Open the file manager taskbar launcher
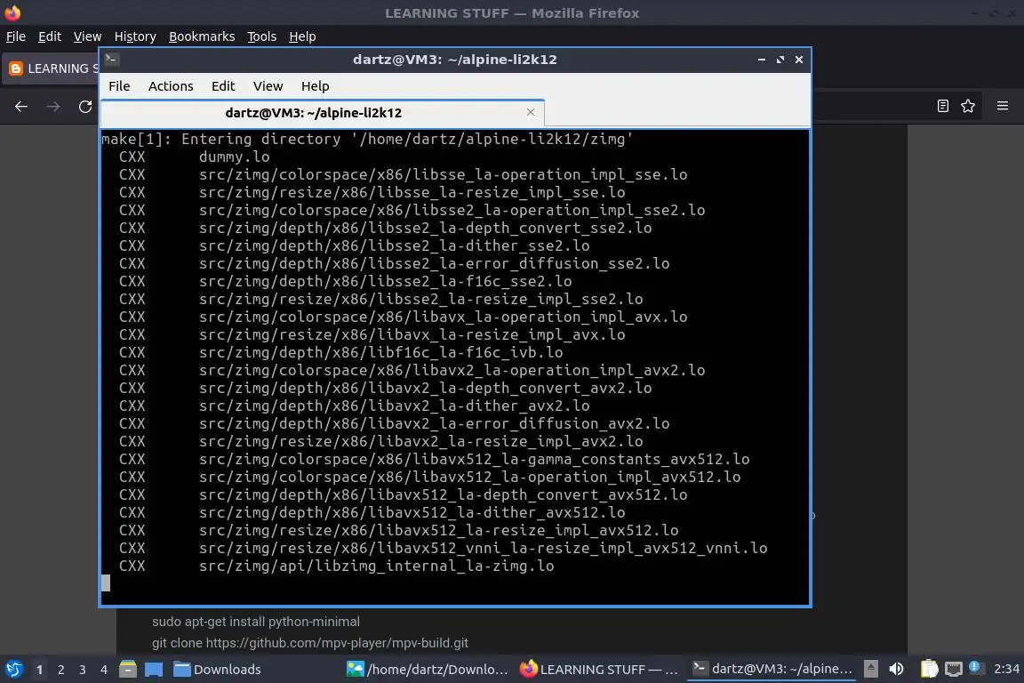 [128, 670]
